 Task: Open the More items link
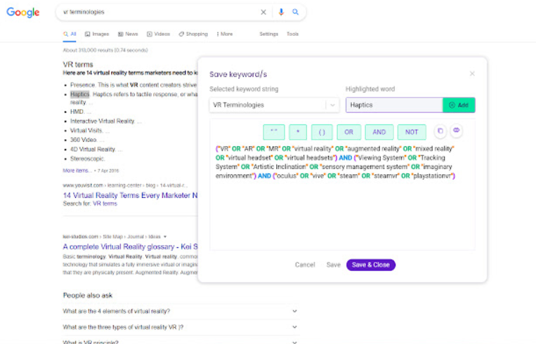click(77, 171)
